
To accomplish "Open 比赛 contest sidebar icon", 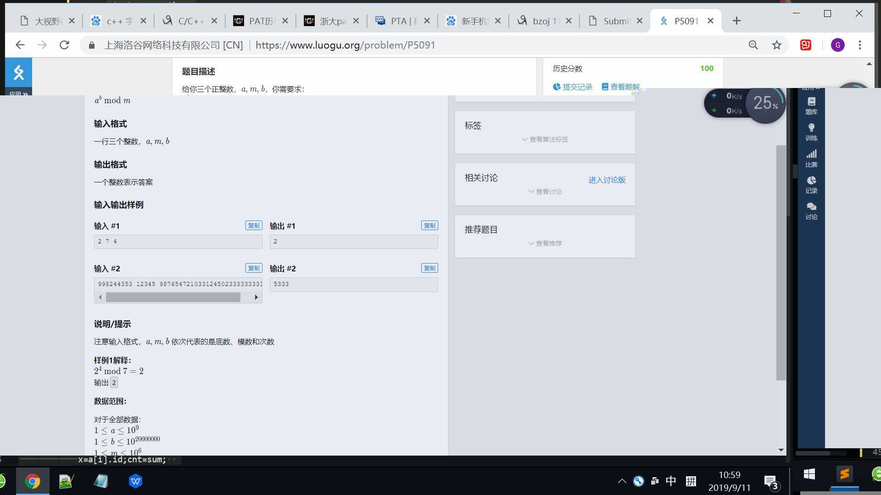I will coord(811,159).
